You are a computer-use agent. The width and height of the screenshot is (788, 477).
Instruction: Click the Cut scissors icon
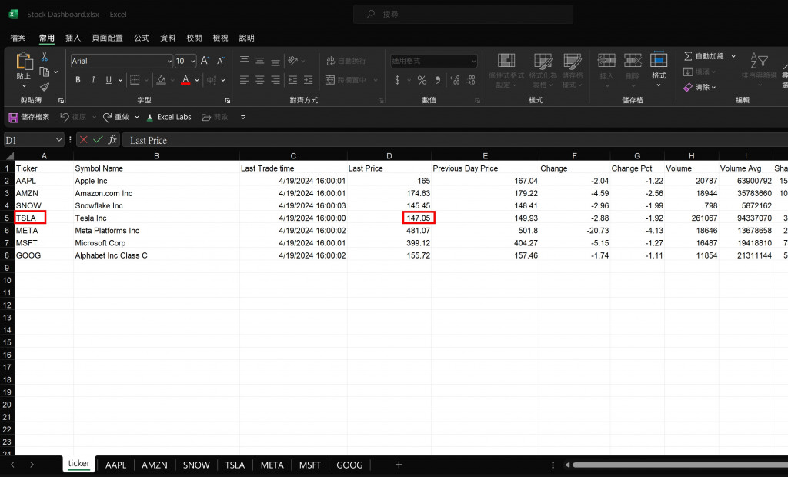click(x=44, y=57)
